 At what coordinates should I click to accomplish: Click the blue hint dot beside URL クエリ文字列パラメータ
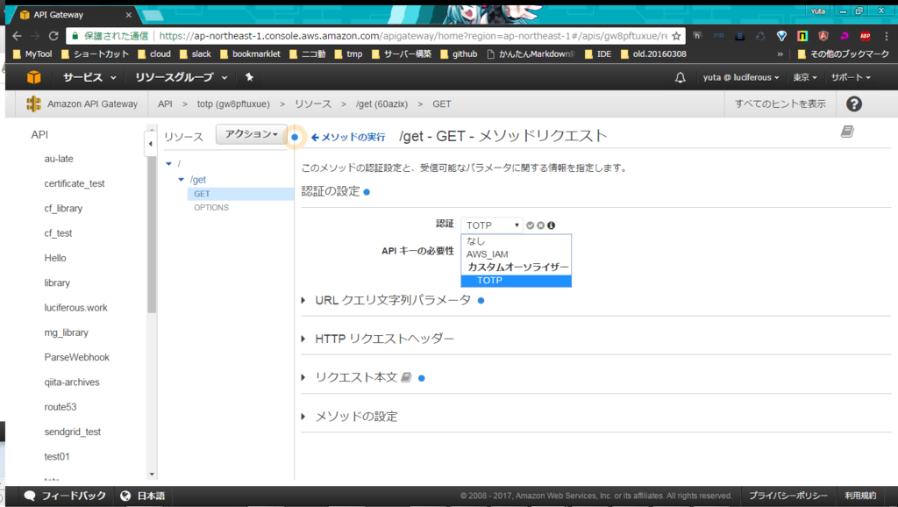[x=481, y=300]
